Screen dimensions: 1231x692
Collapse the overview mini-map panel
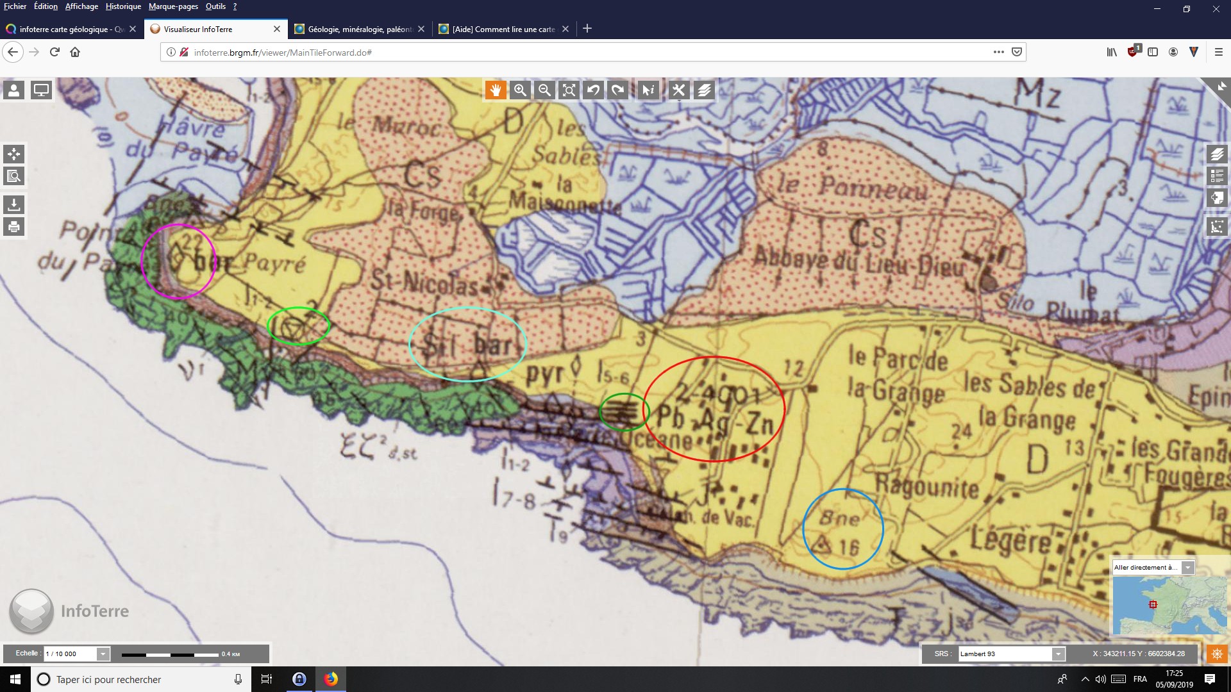[1221, 86]
